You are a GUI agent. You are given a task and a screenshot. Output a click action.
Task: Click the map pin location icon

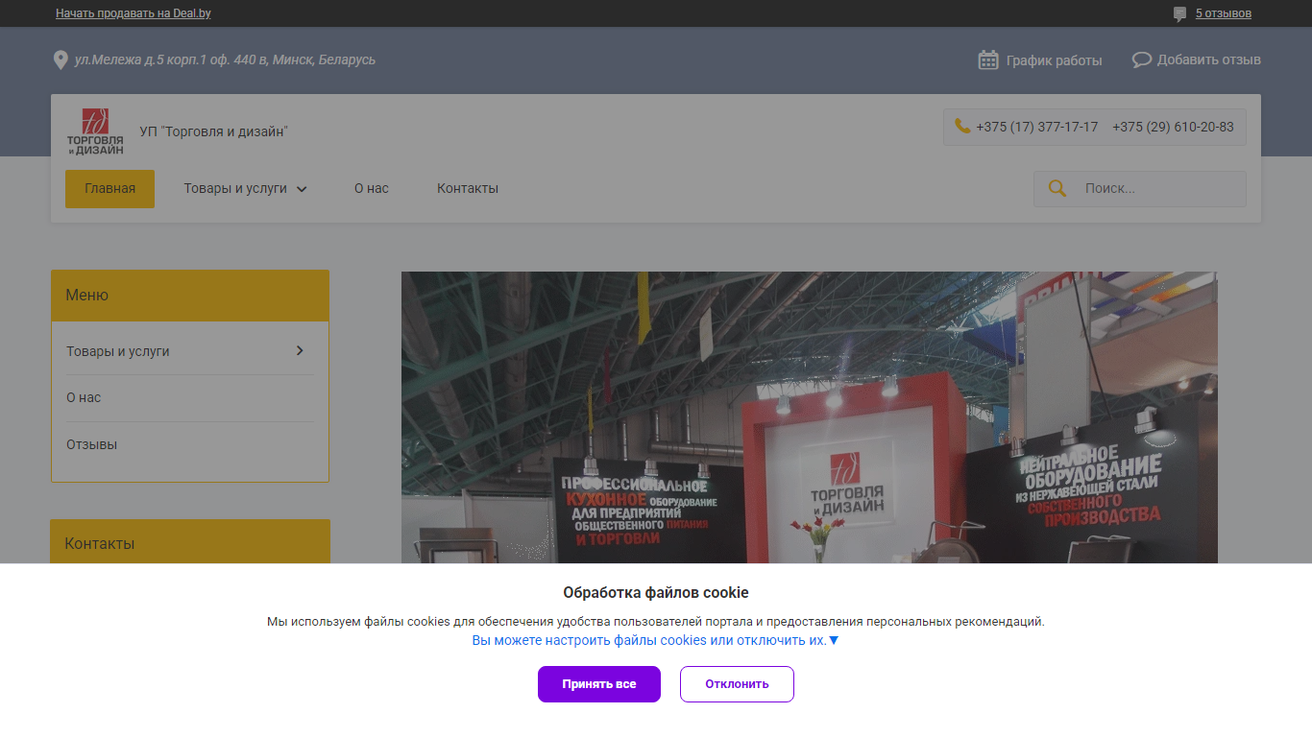point(61,60)
